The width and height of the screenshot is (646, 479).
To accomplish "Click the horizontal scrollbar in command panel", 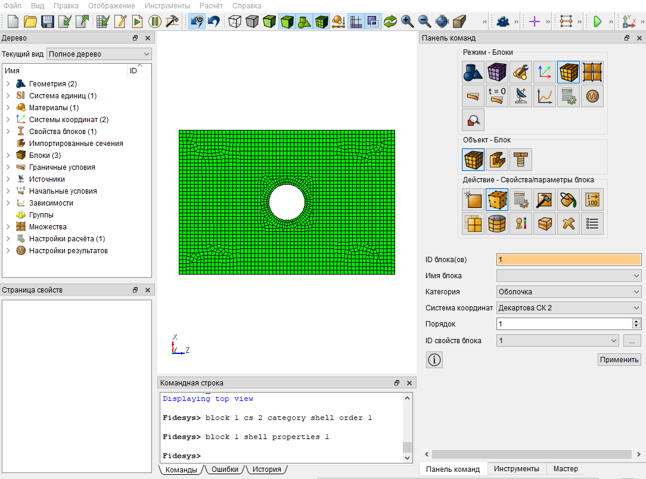I will (x=532, y=454).
